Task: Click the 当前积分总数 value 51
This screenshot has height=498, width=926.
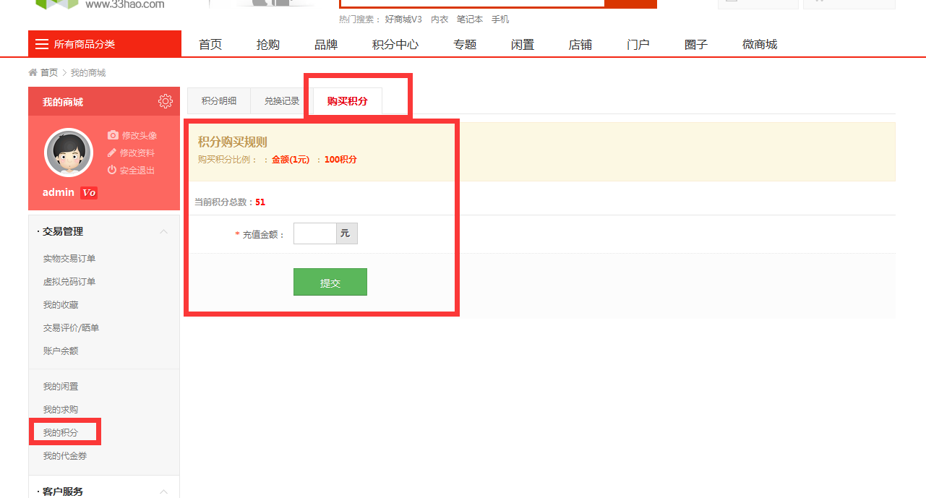Action: tap(260, 202)
